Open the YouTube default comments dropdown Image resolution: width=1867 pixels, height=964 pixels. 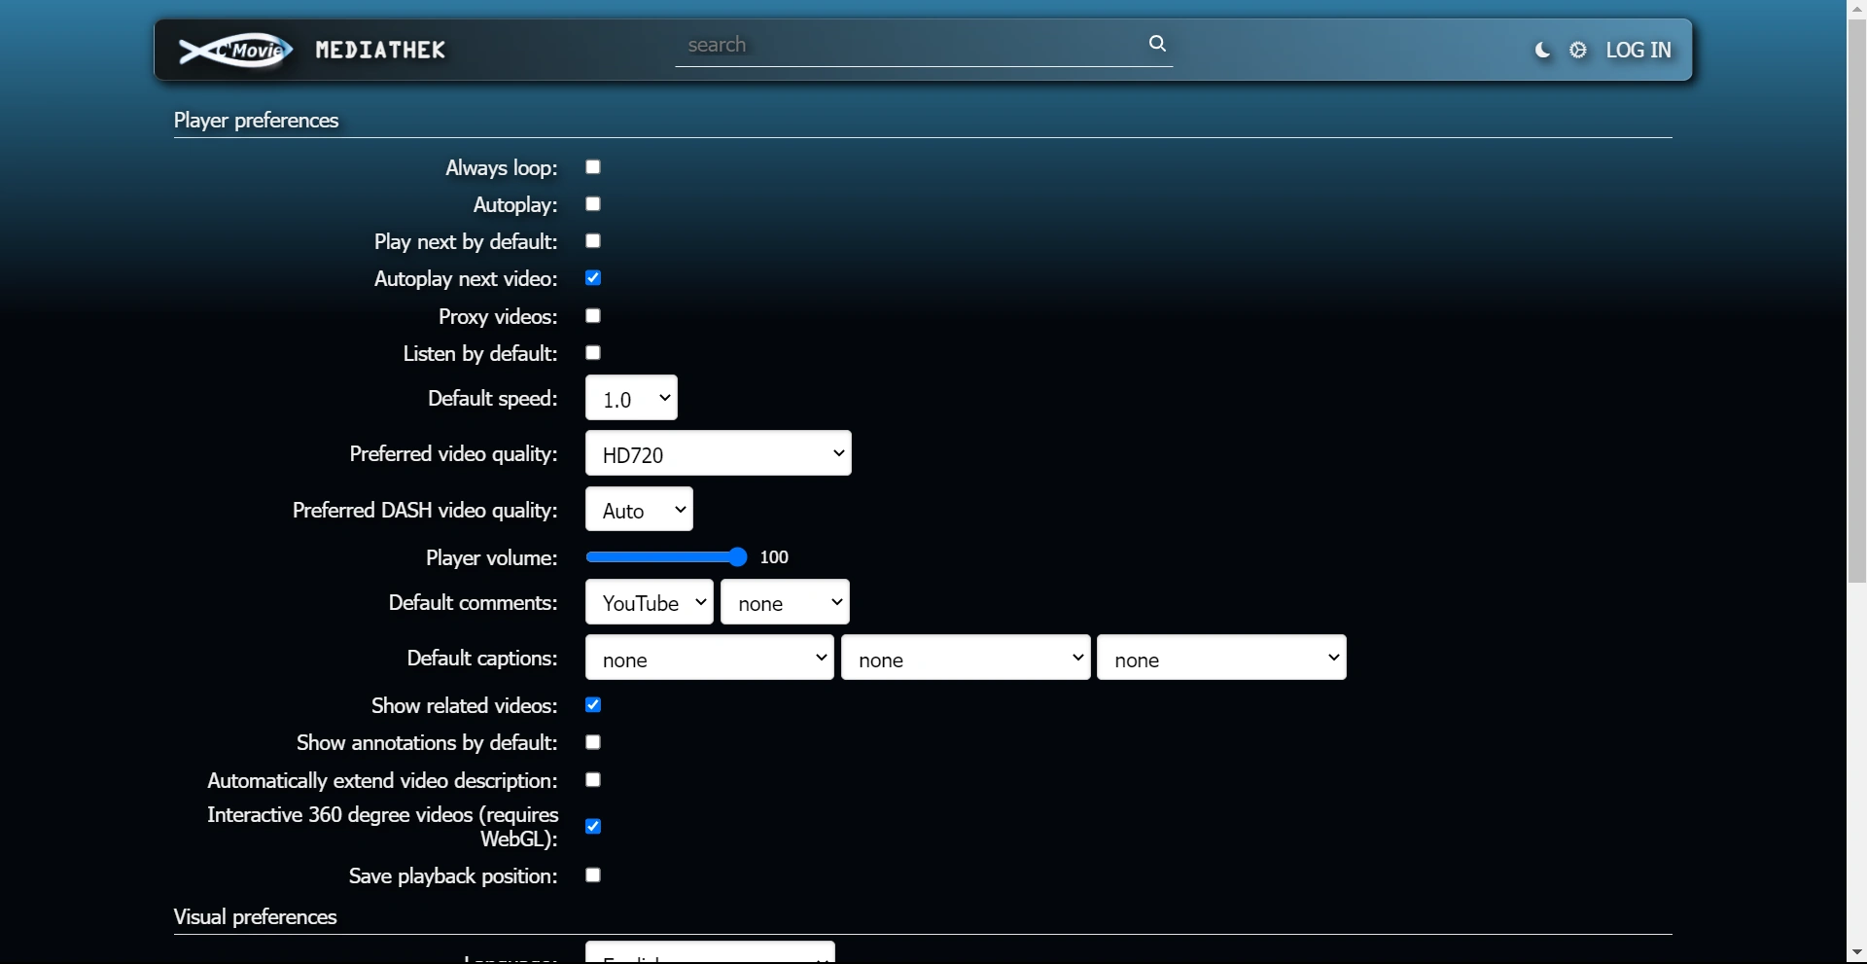coord(649,603)
